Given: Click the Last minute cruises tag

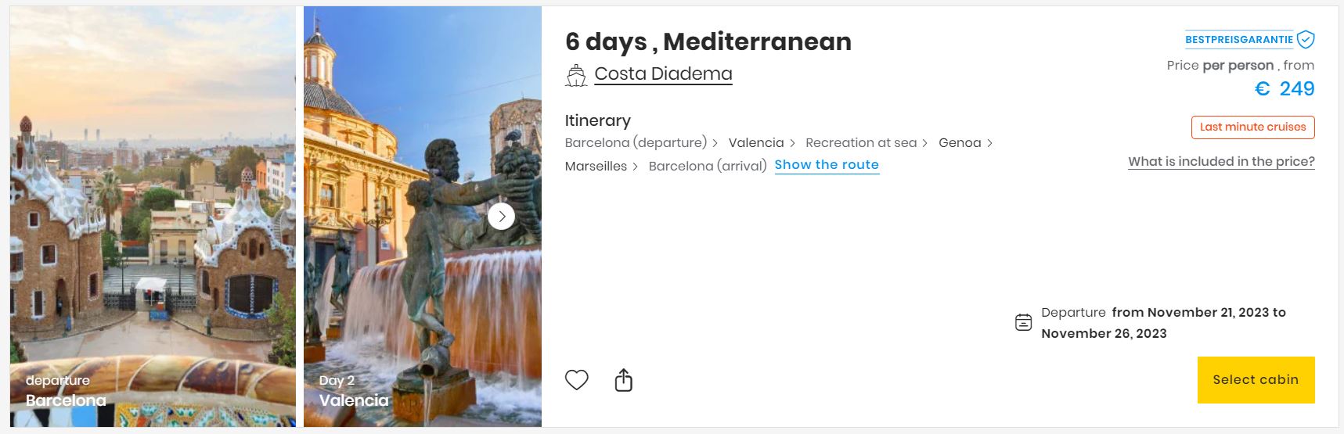Looking at the screenshot, I should (1252, 127).
